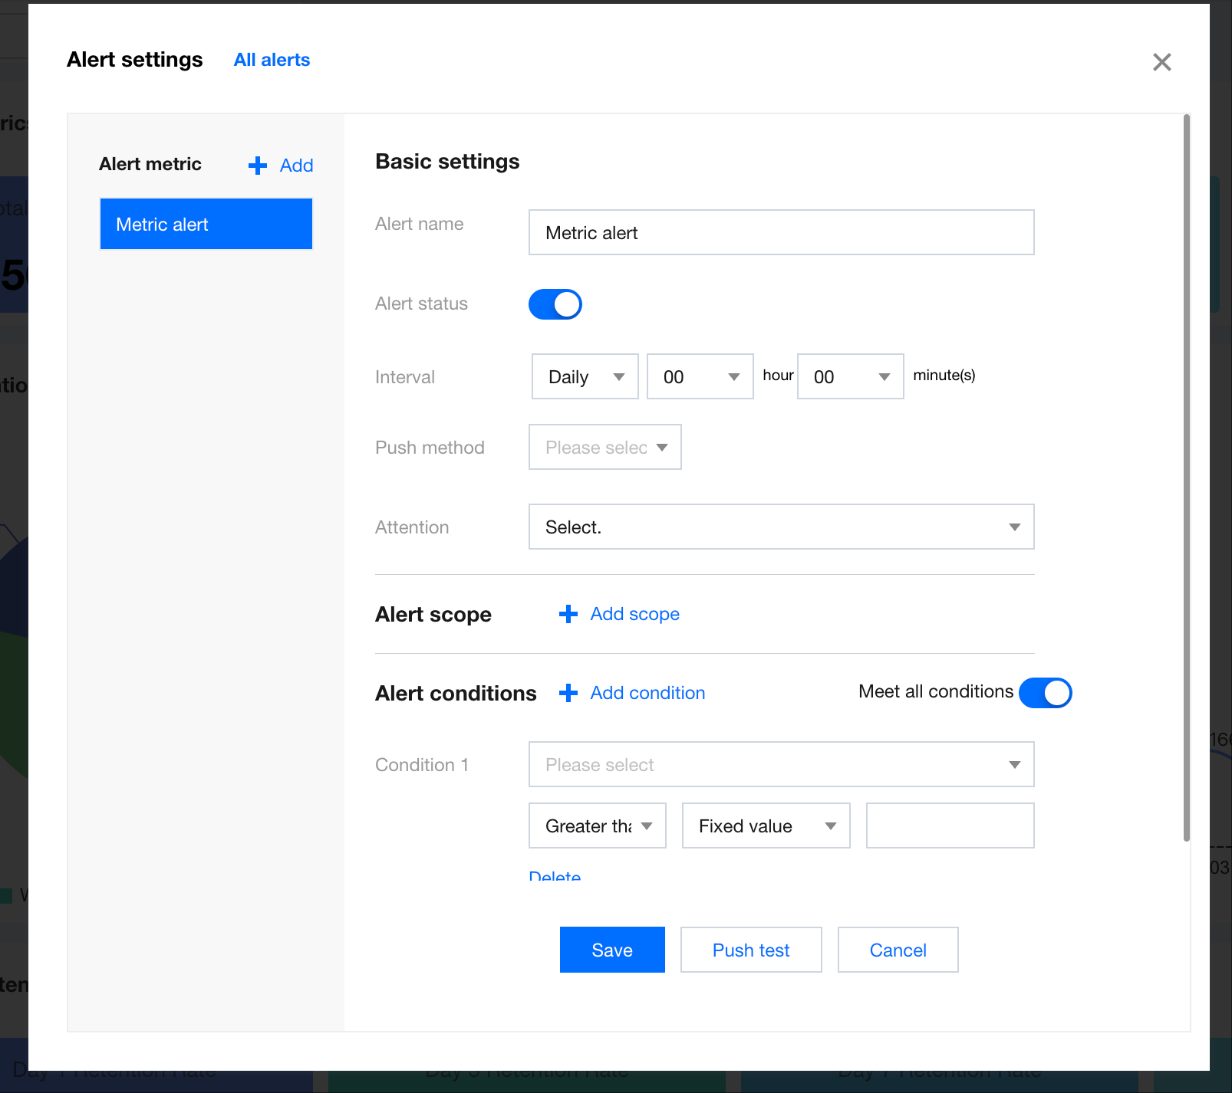Click the plus icon next to Add condition
This screenshot has width=1232, height=1093.
pos(568,693)
